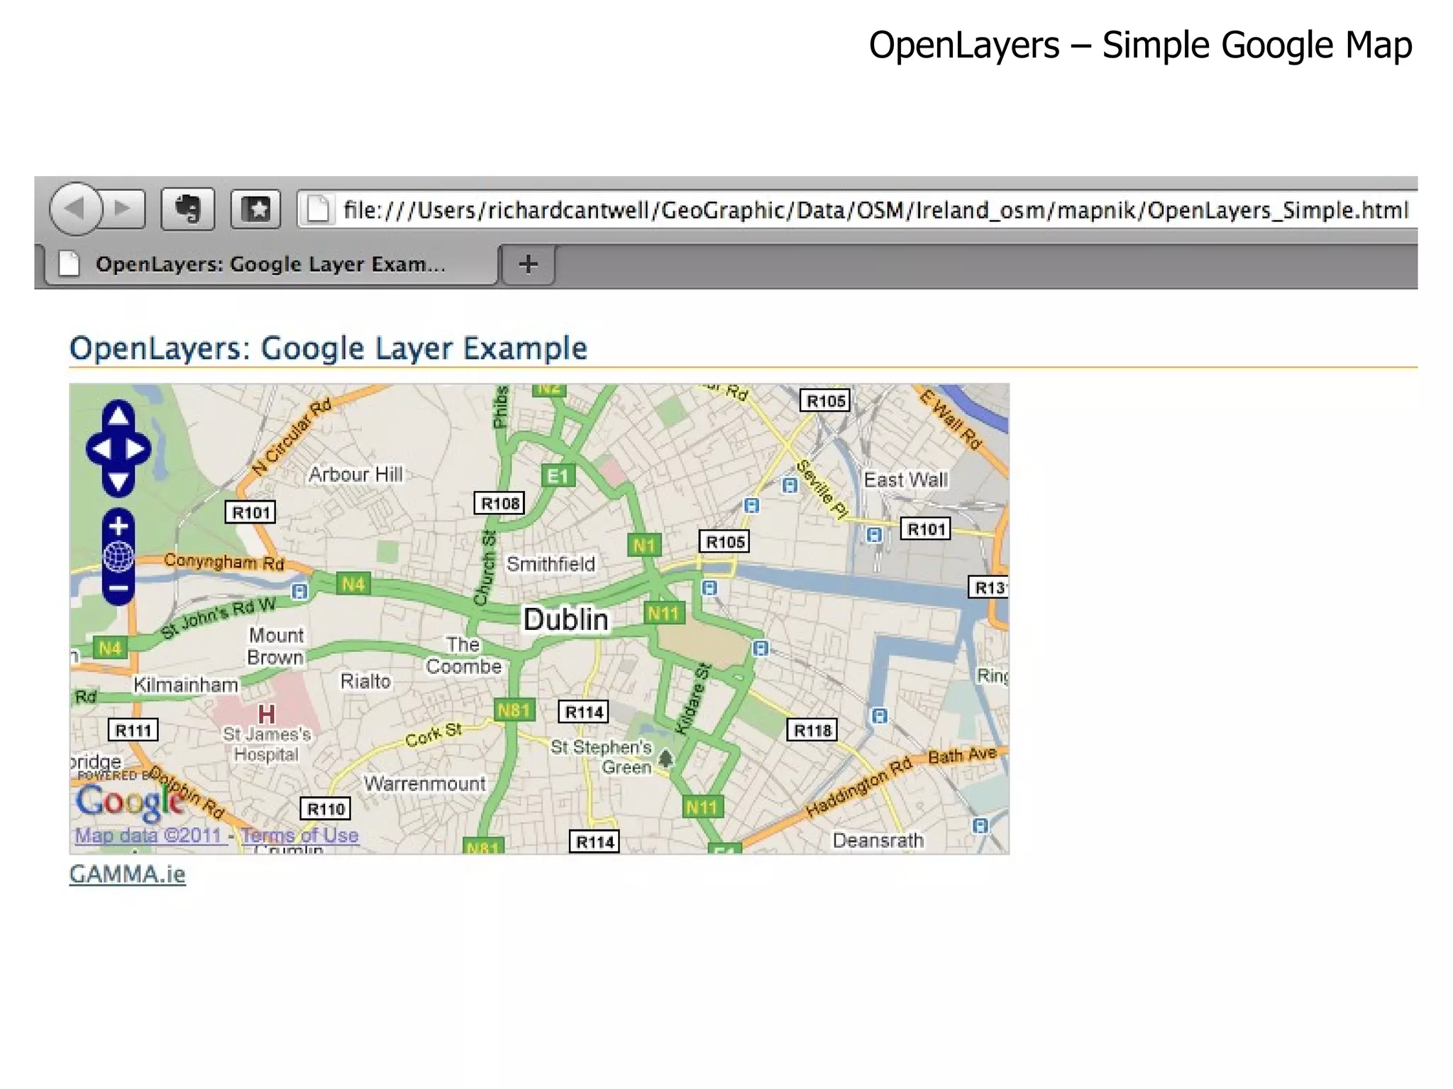Click the address bar with the file URL
The height and width of the screenshot is (1089, 1453).
pos(873,210)
